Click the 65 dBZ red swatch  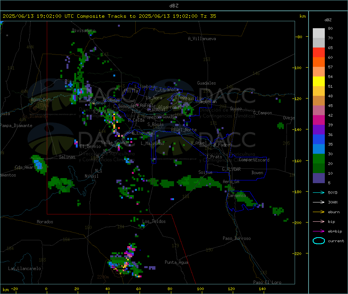point(319,52)
